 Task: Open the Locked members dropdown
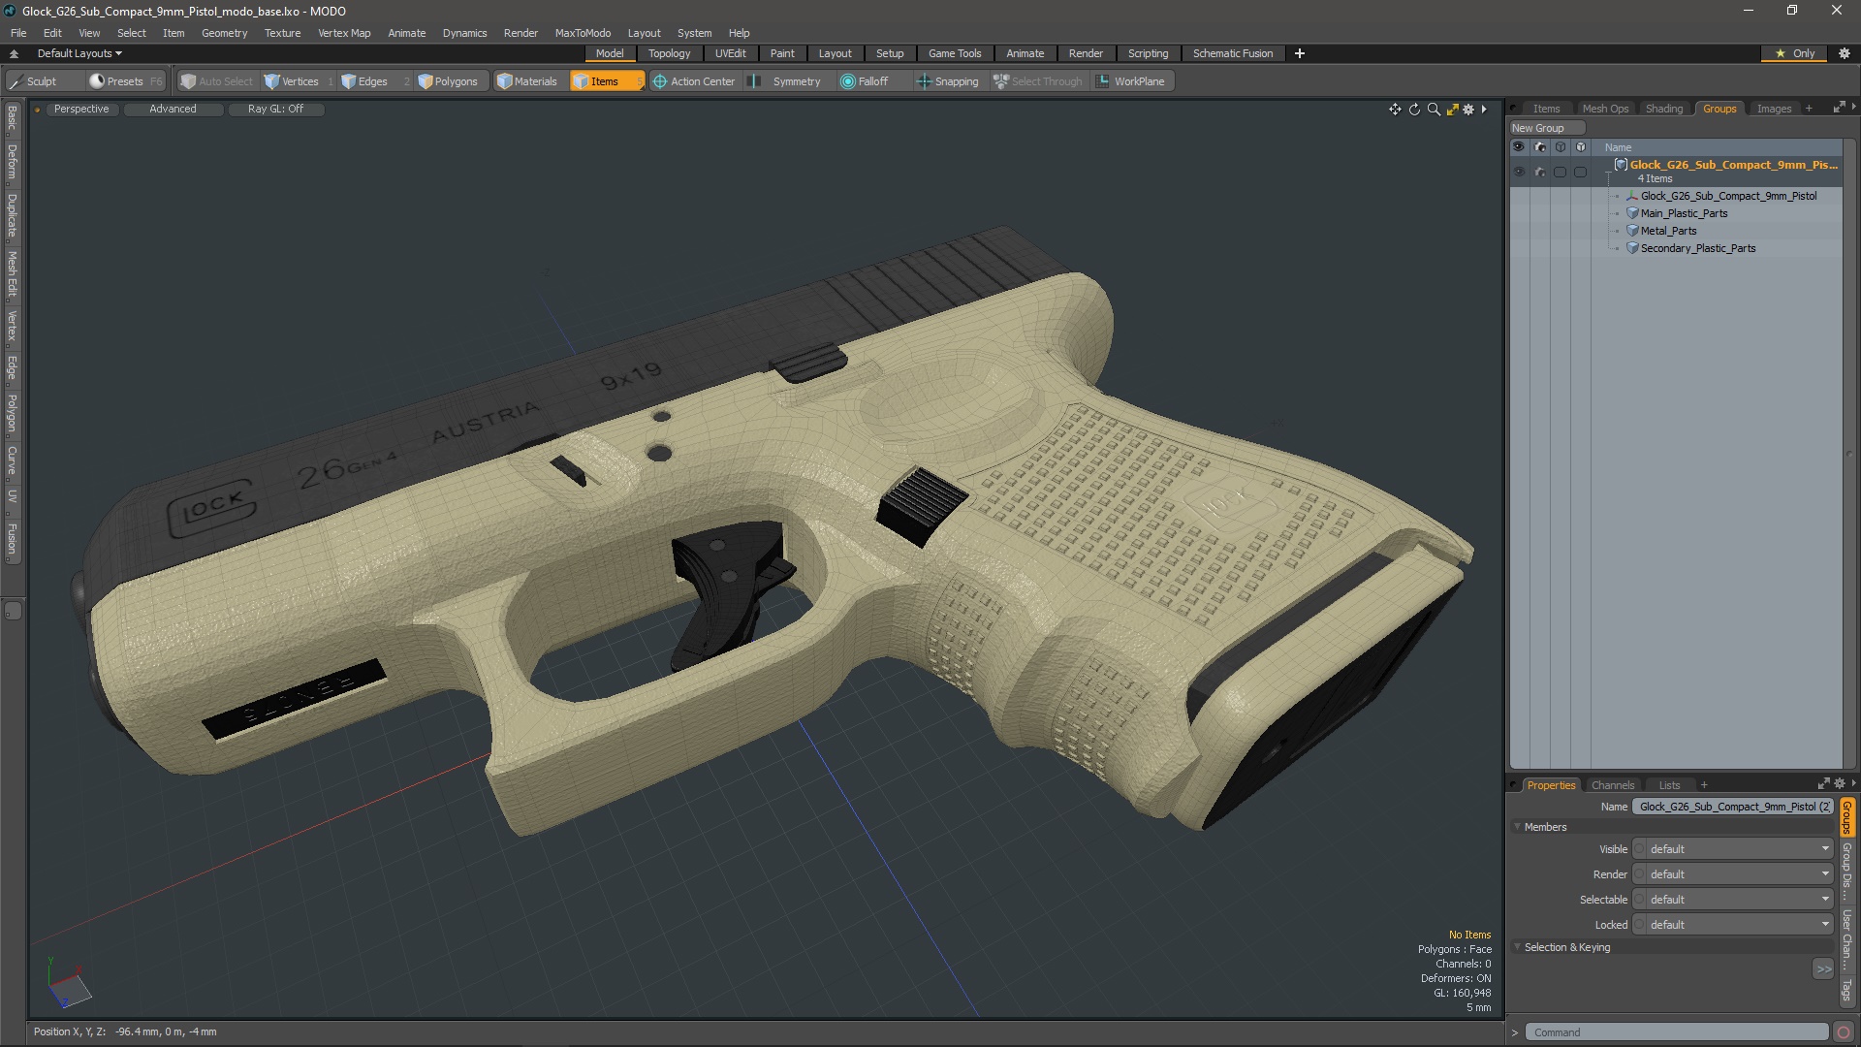pyautogui.click(x=1733, y=925)
